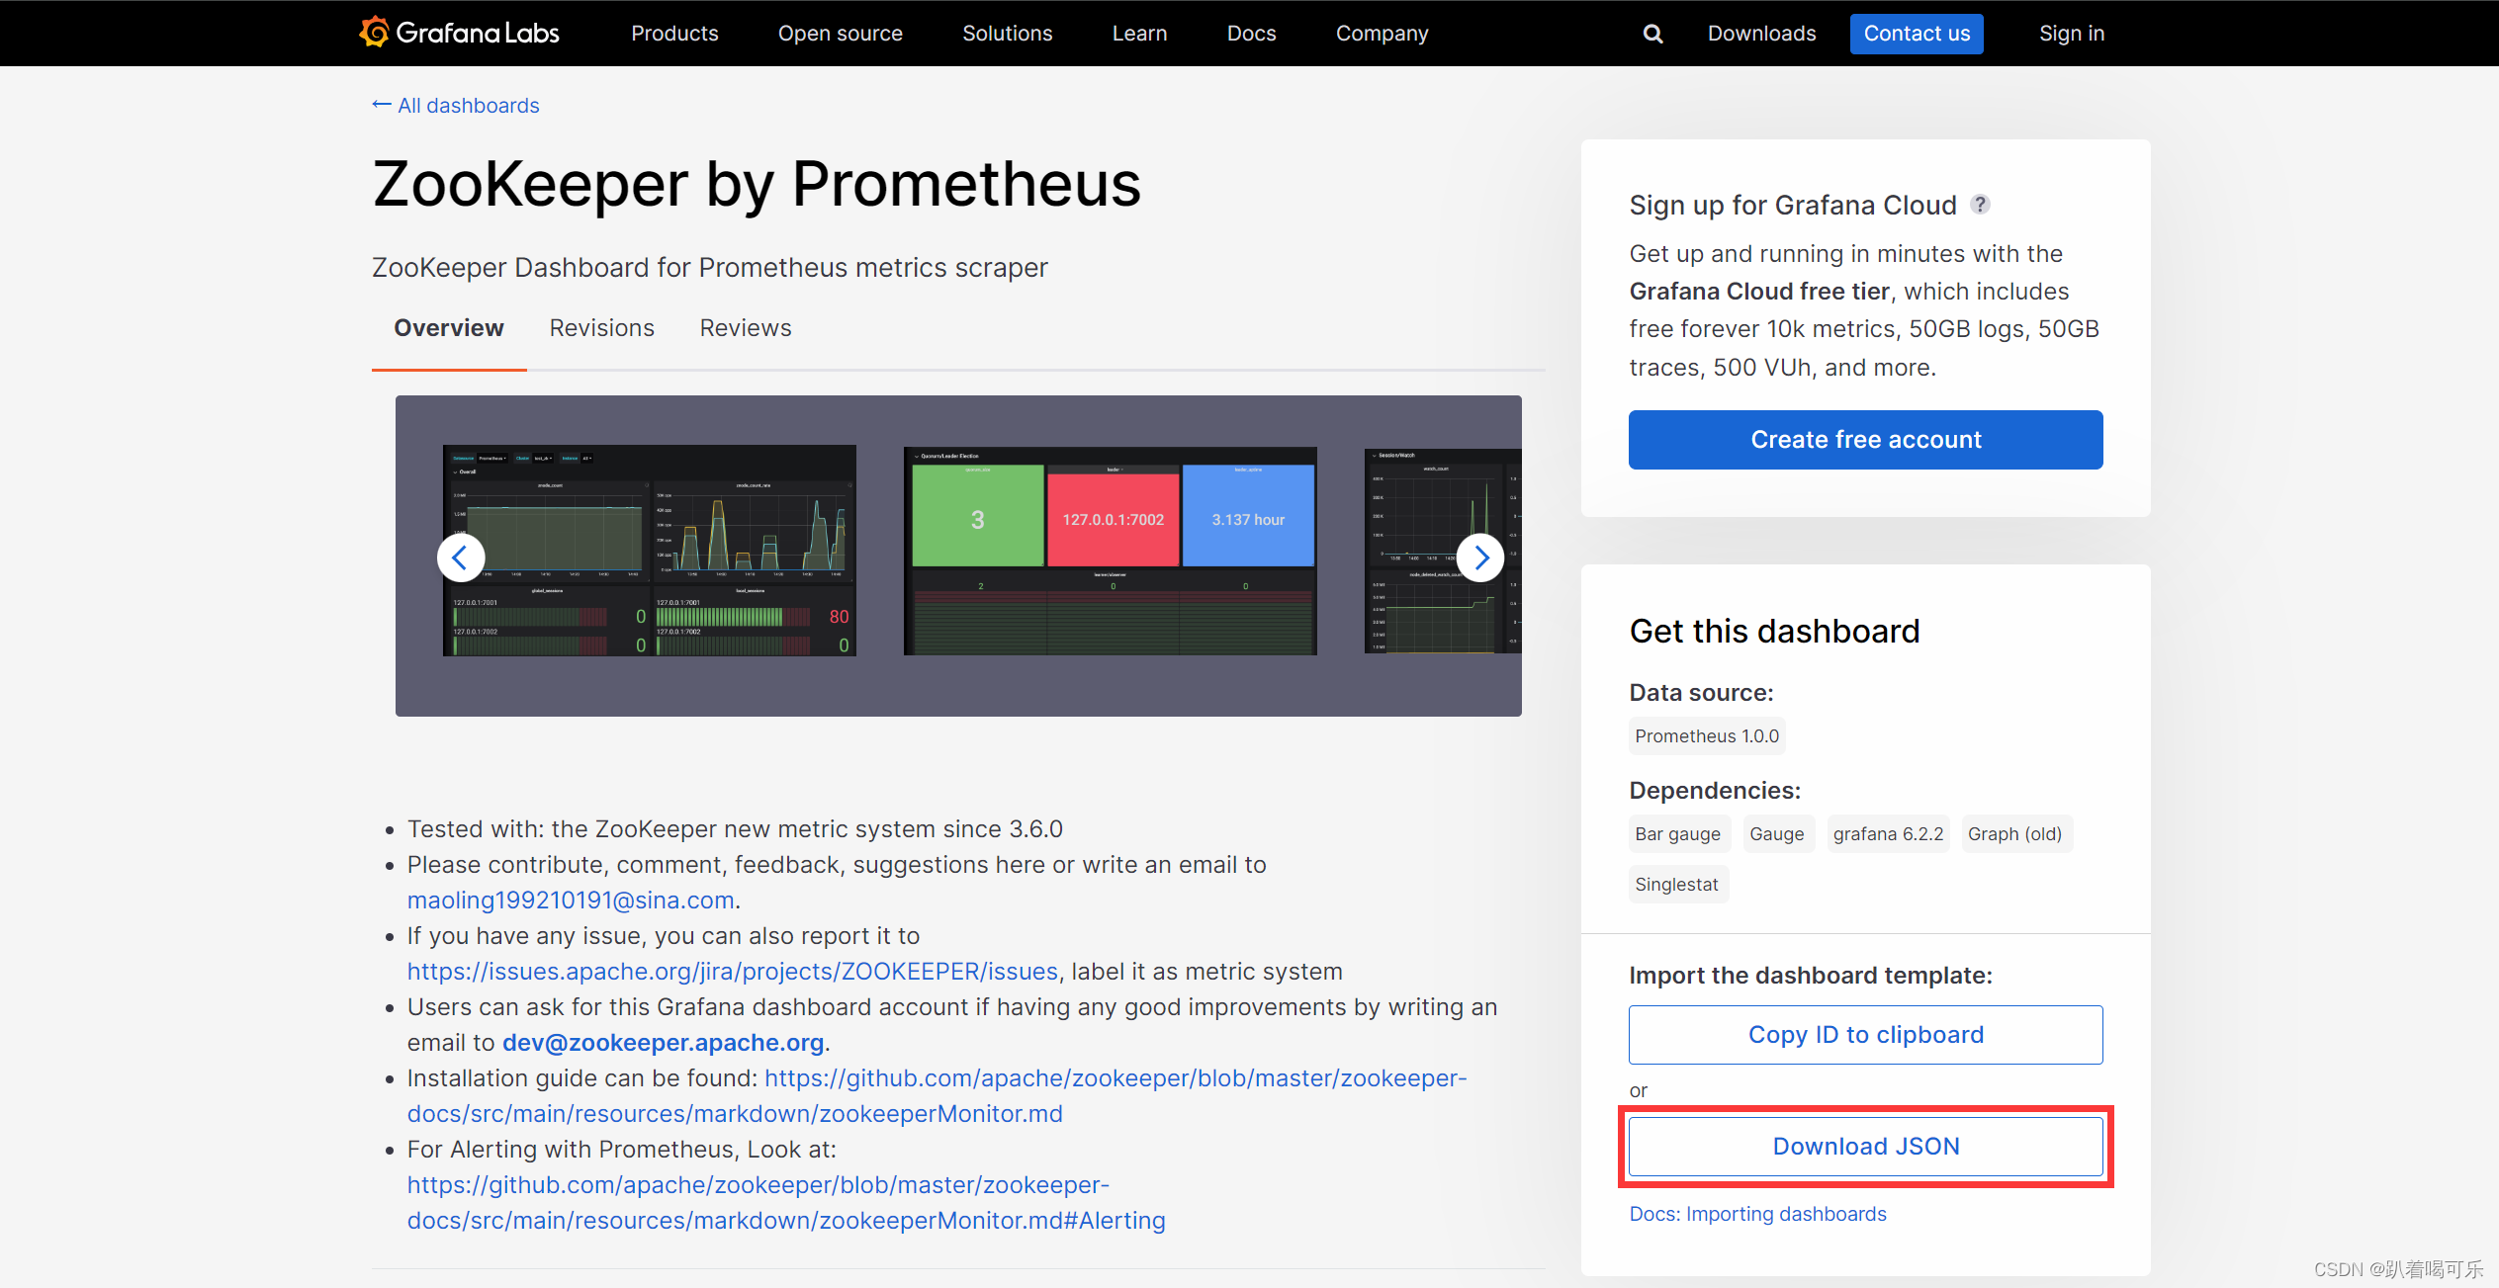Click the All dashboards back link
Image resolution: width=2499 pixels, height=1288 pixels.
click(462, 105)
